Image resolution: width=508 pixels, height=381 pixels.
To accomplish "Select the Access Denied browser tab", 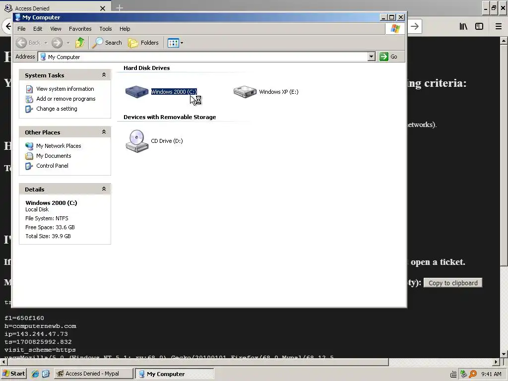I will click(x=55, y=7).
